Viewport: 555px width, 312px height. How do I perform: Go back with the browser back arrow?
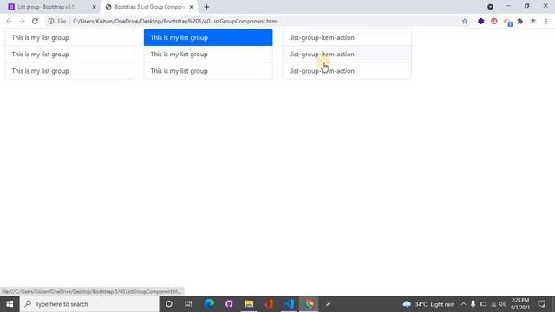point(9,21)
